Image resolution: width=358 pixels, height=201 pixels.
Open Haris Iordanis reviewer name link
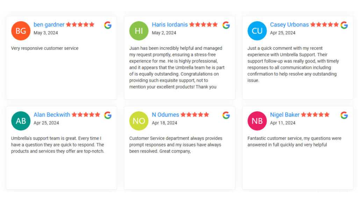[x=170, y=25]
